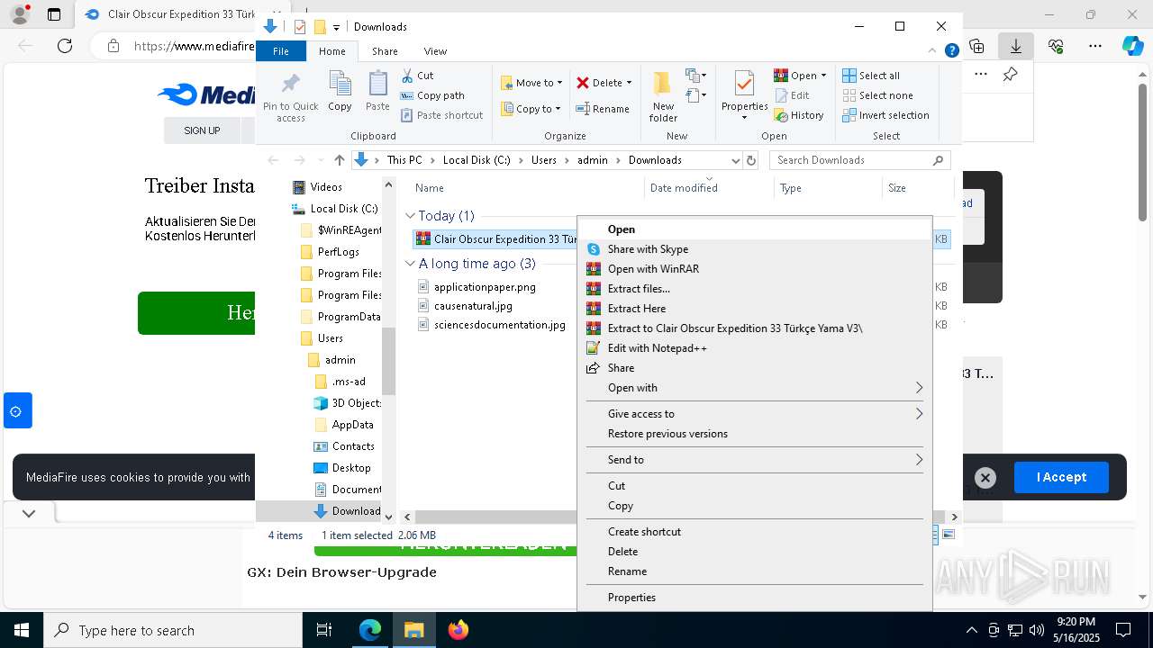Click navigation pane scroll down arrow
This screenshot has width=1153, height=648.
point(389,517)
